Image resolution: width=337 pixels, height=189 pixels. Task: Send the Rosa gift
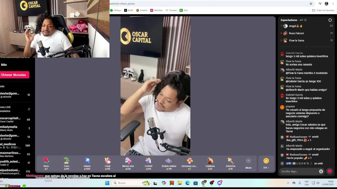coord(46,163)
